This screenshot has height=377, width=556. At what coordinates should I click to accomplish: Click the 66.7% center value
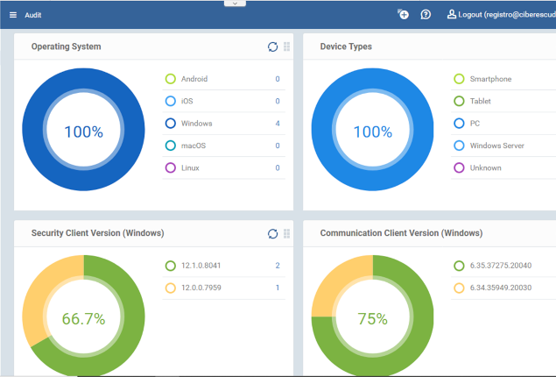click(84, 319)
